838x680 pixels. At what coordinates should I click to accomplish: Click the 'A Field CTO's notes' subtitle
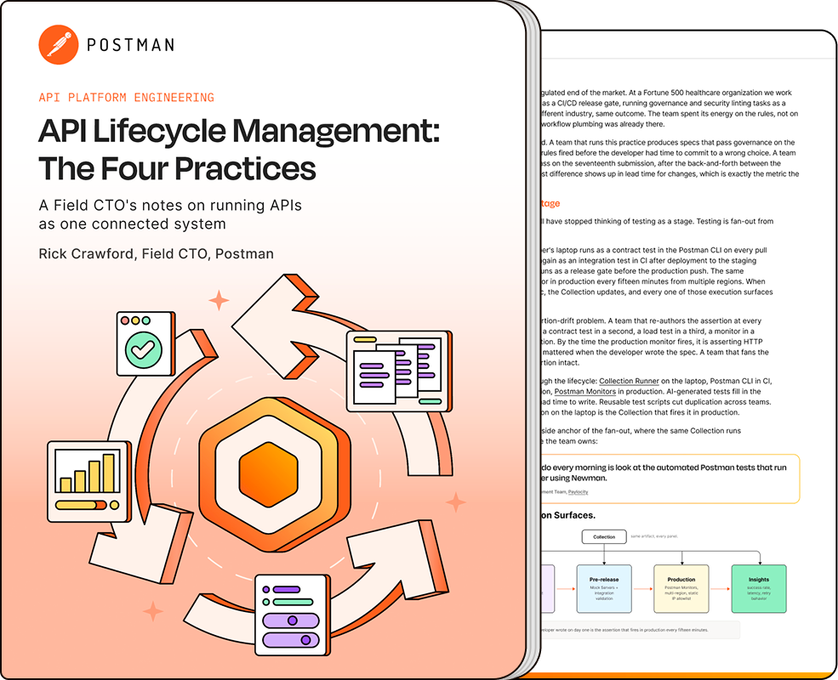(x=170, y=214)
